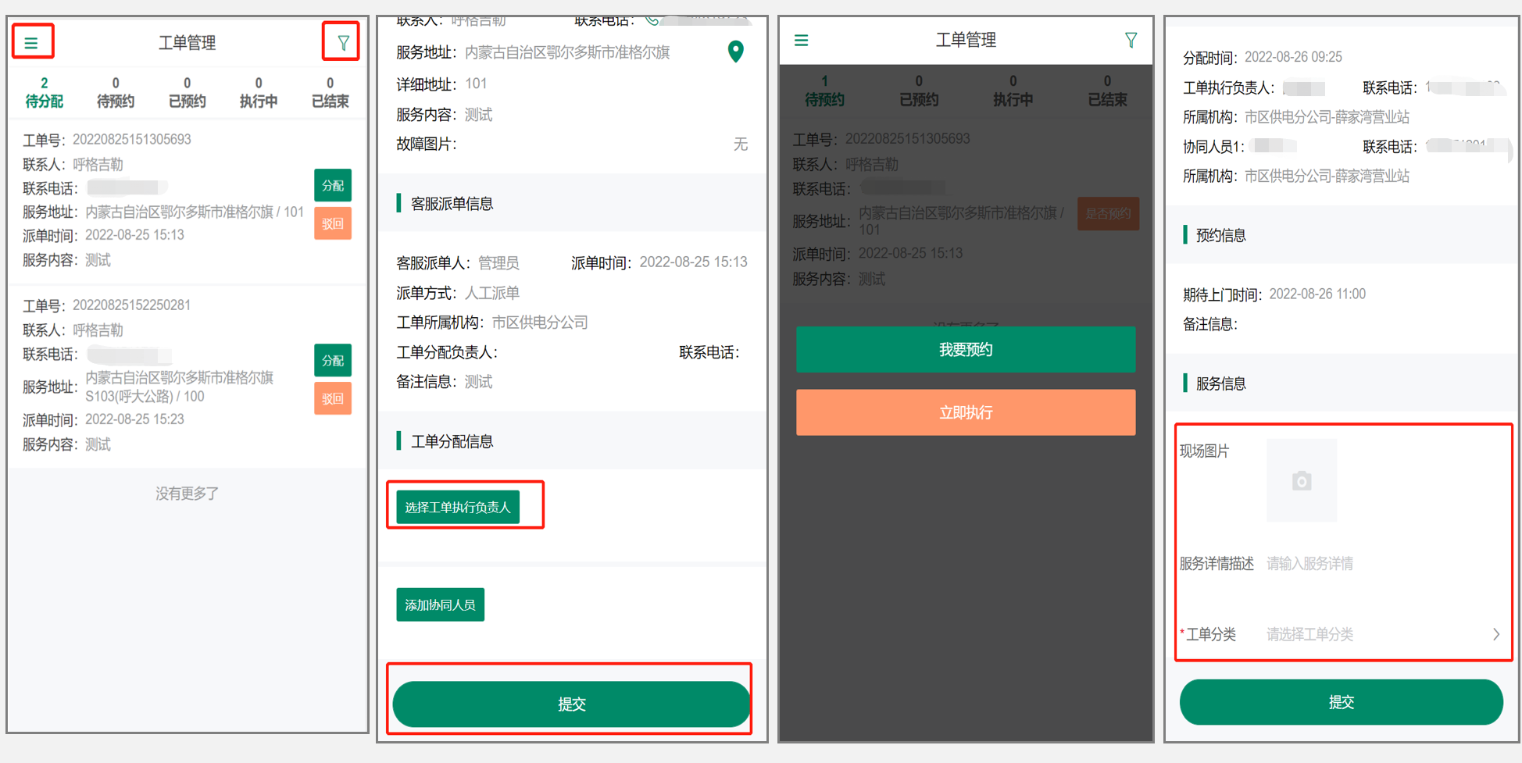Click 立即执行 orange button

click(x=966, y=412)
